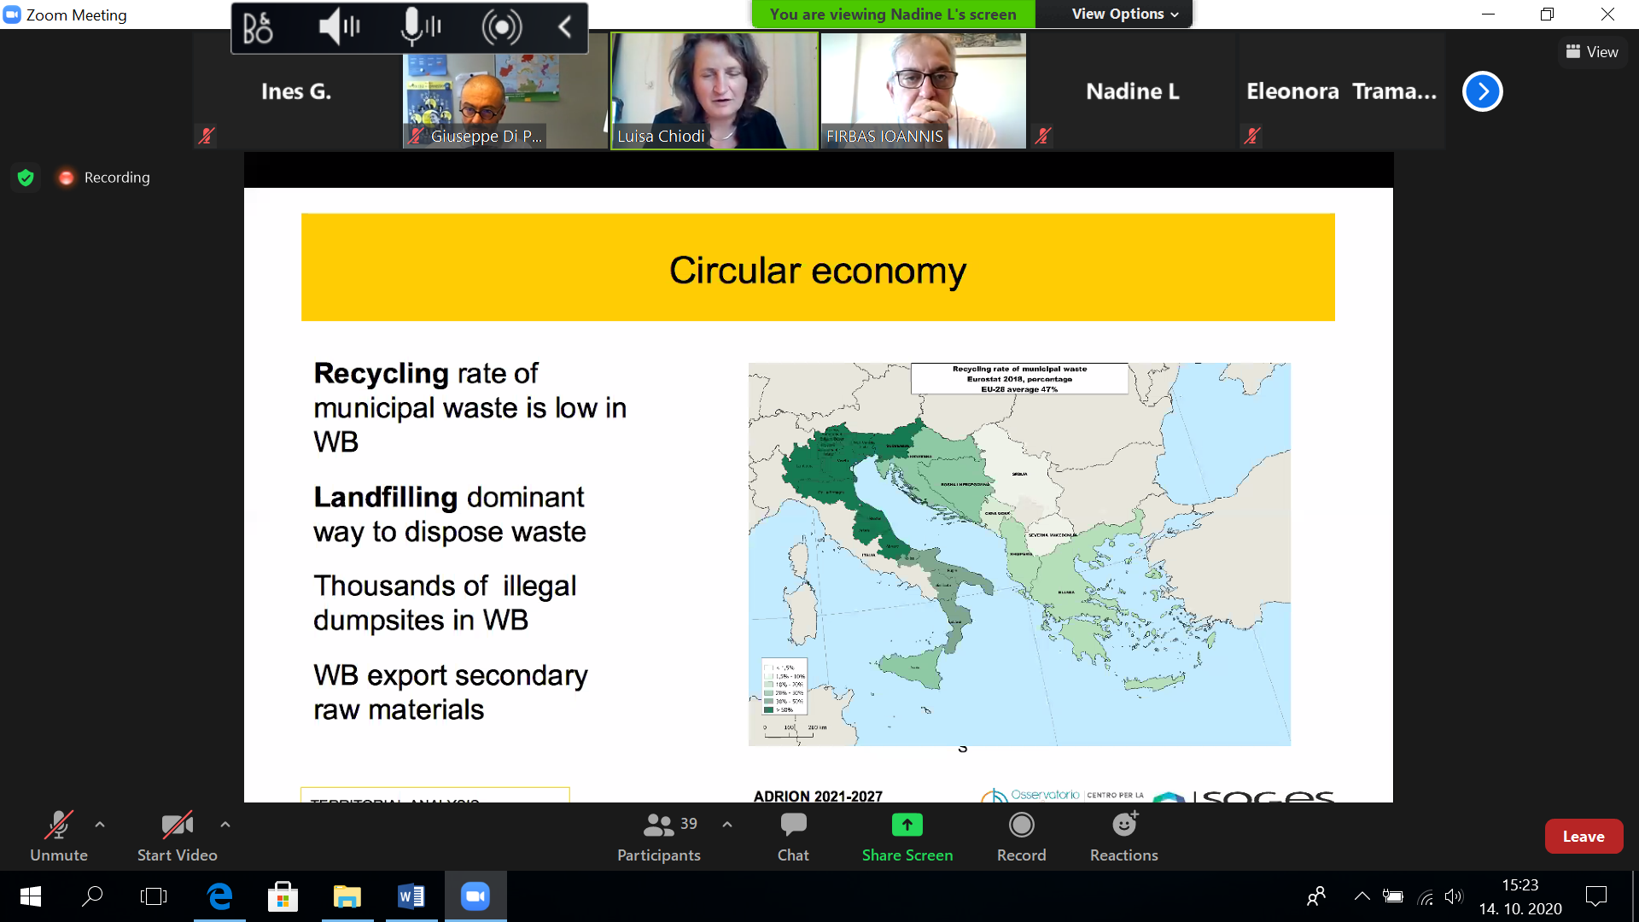Click the red Leave button
The height and width of the screenshot is (922, 1639).
point(1583,837)
